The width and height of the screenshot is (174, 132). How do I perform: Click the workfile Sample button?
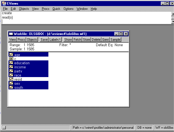pos(115,40)
